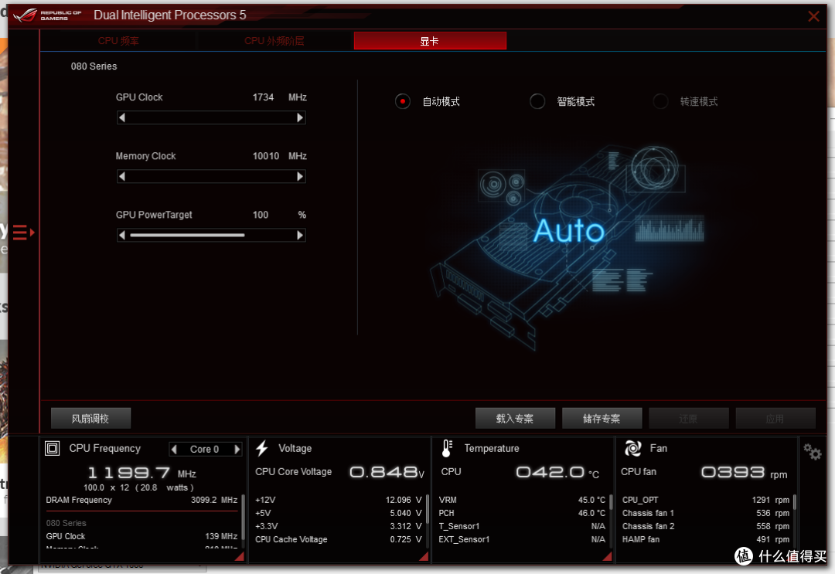Click the Fan spinner icon
This screenshot has width=835, height=574.
tap(632, 448)
